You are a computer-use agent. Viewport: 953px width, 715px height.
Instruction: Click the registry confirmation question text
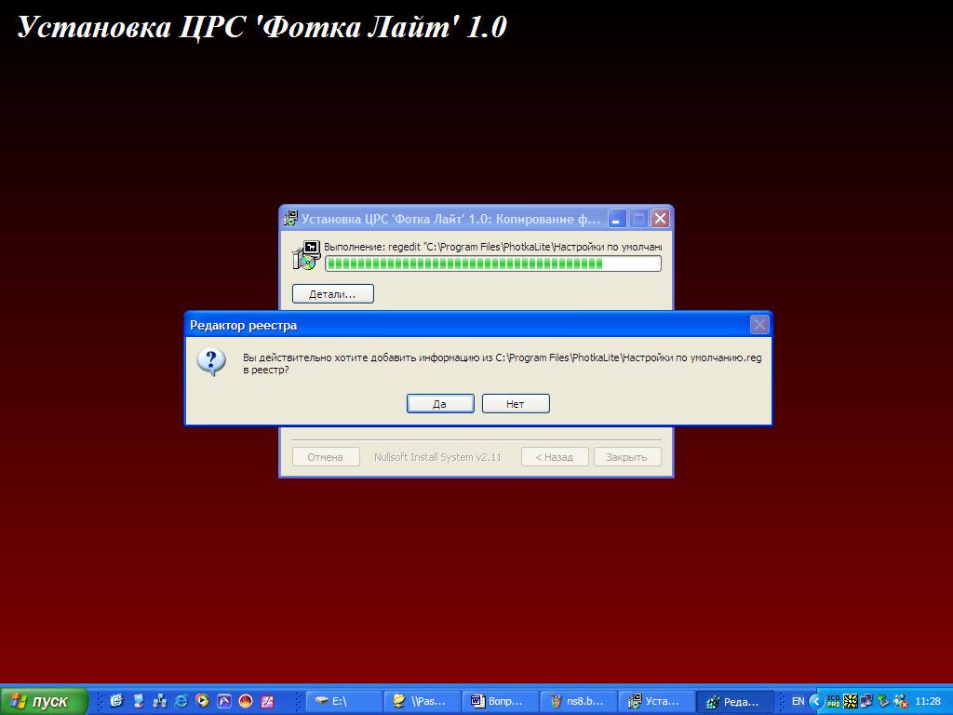[502, 364]
